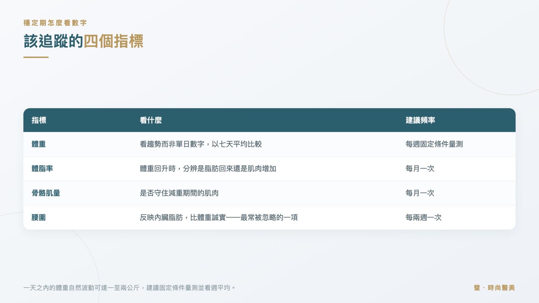Click the footnote starting 一天之內的體重
Viewport: 539px width, 303px height.
130,288
